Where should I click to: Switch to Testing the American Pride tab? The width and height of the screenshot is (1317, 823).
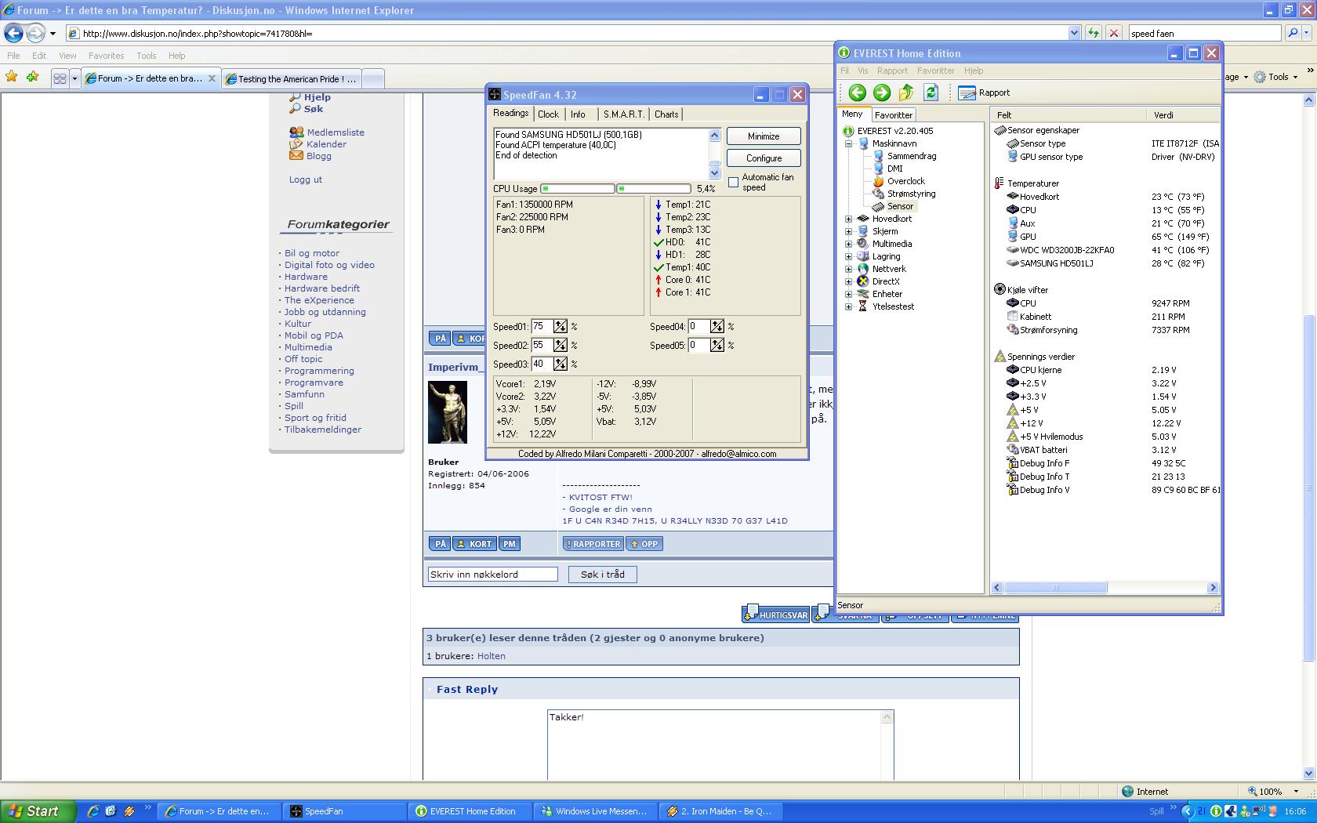pos(291,78)
